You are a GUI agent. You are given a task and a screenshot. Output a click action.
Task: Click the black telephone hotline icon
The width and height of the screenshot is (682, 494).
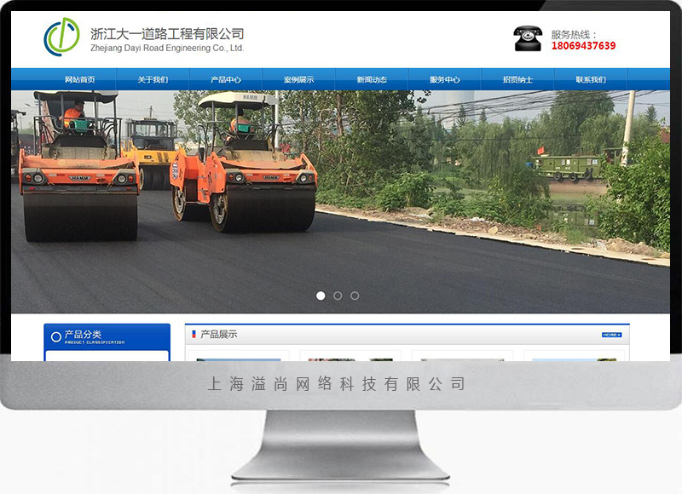(x=528, y=39)
